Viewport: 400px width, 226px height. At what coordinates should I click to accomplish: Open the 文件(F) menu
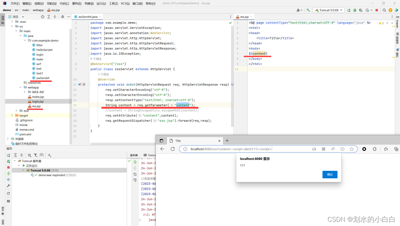click(x=15, y=3)
